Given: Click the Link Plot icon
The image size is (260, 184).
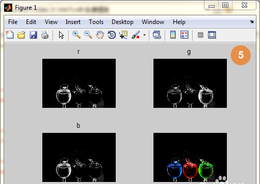Looking at the screenshot, I should [157, 35].
